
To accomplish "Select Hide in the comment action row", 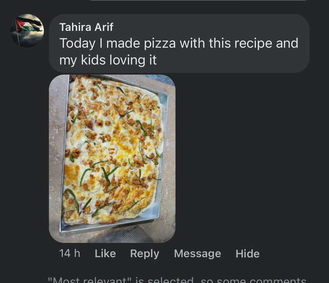I will pos(247,254).
